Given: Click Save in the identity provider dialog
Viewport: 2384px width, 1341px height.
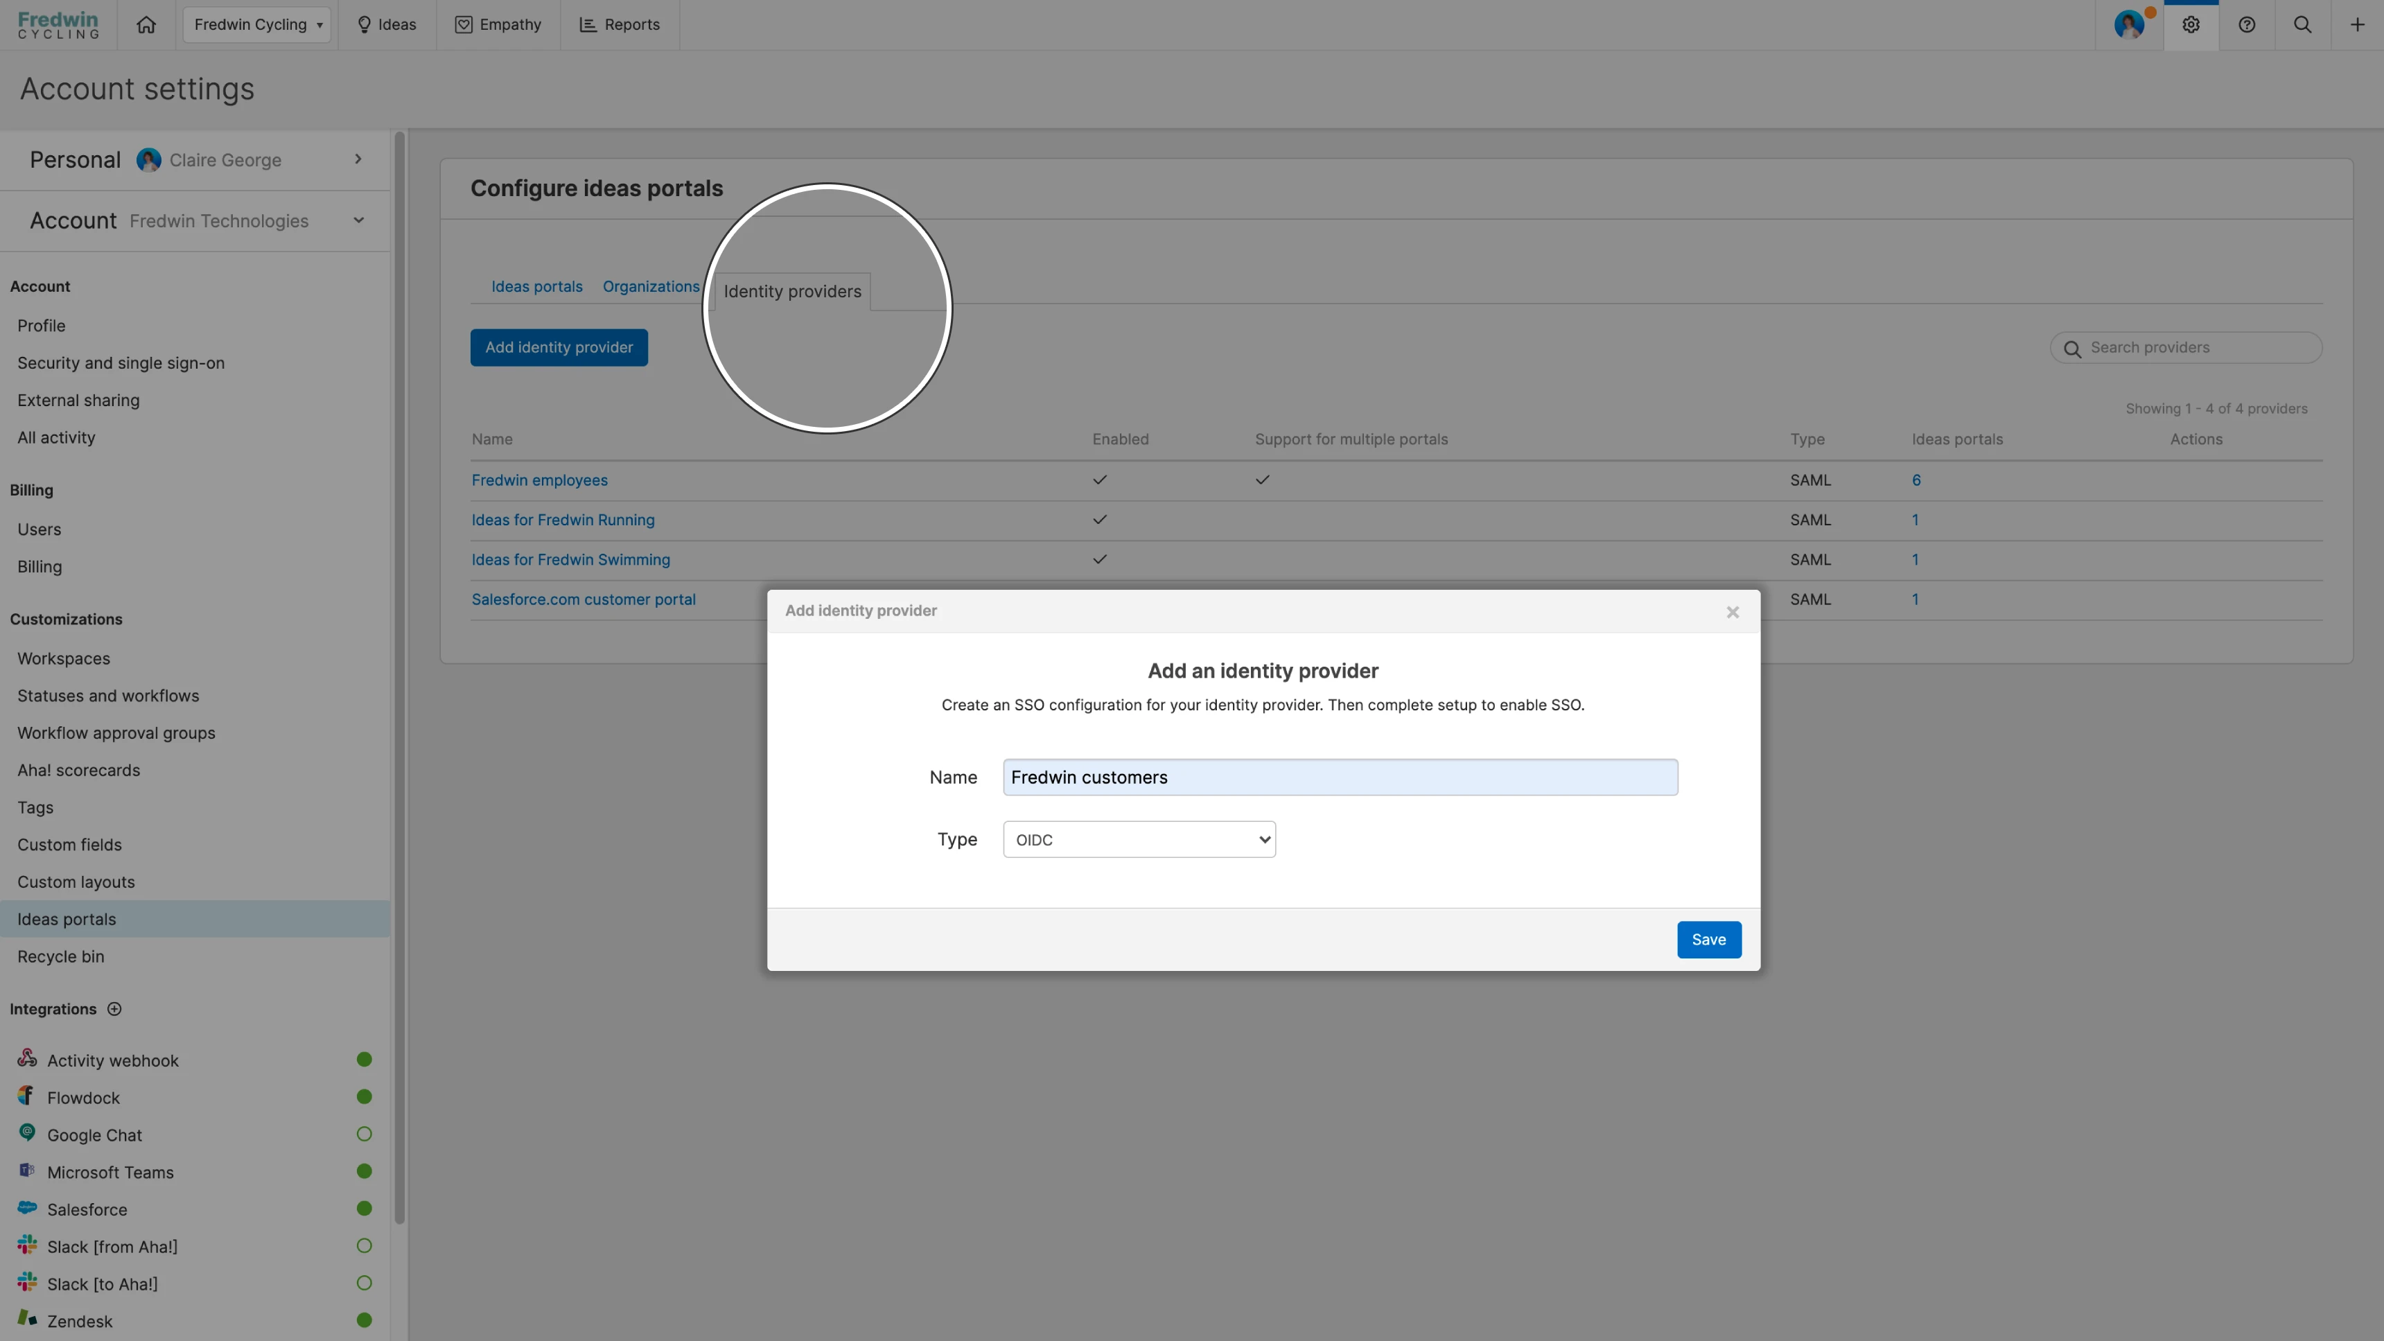Looking at the screenshot, I should [1708, 939].
